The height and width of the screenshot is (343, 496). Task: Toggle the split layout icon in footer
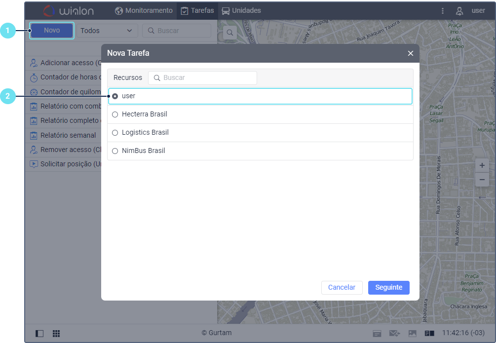[429, 334]
